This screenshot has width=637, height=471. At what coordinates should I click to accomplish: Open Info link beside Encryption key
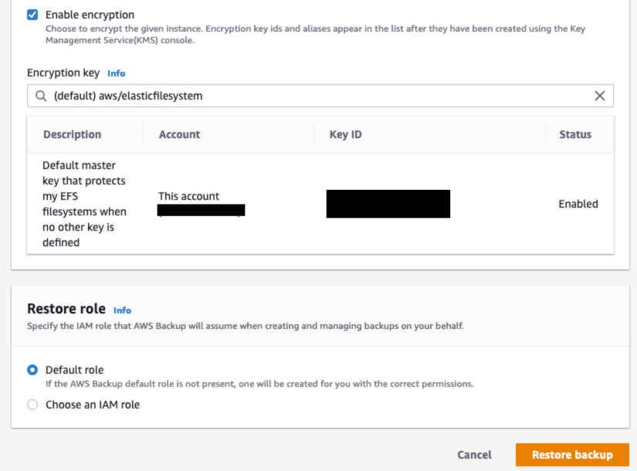click(116, 73)
